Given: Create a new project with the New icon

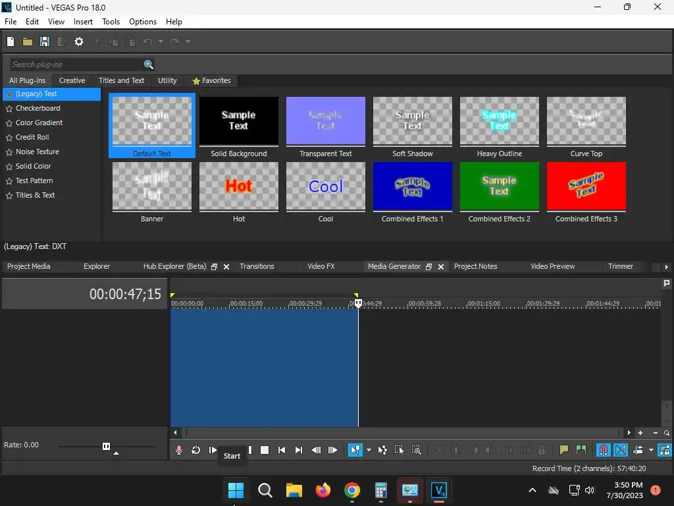Looking at the screenshot, I should point(11,42).
